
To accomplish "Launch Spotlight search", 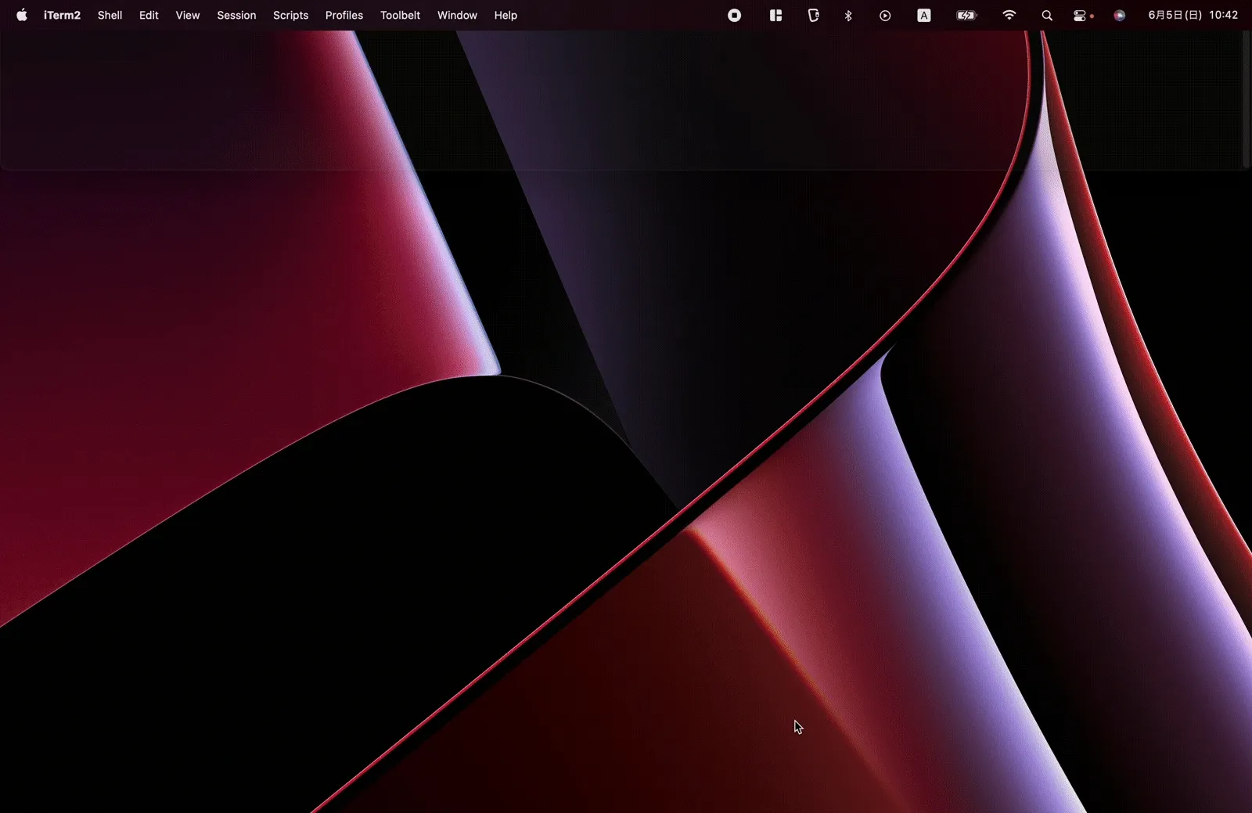I will (1047, 15).
